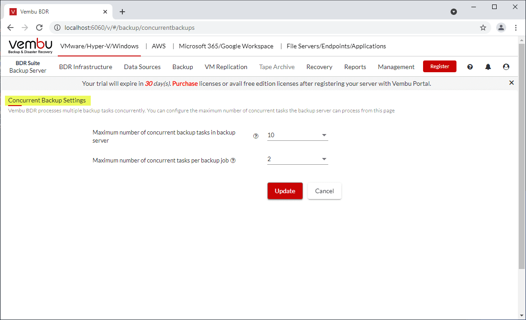Open the Tape Archive menu

pyautogui.click(x=277, y=67)
